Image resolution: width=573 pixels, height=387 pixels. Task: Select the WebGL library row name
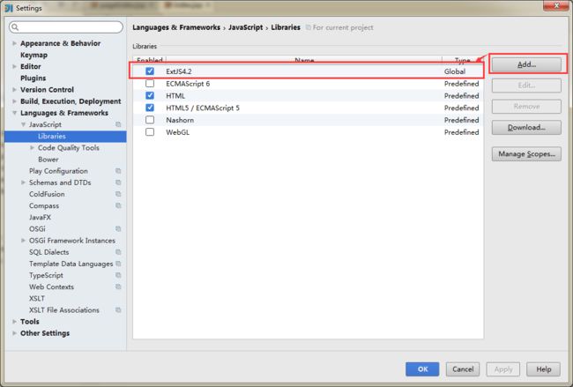coord(177,132)
